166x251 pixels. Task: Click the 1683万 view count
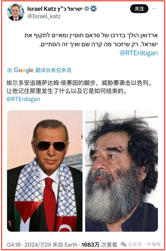[90, 245]
